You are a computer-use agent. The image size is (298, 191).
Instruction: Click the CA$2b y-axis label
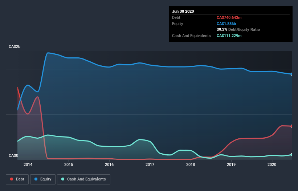15,46
